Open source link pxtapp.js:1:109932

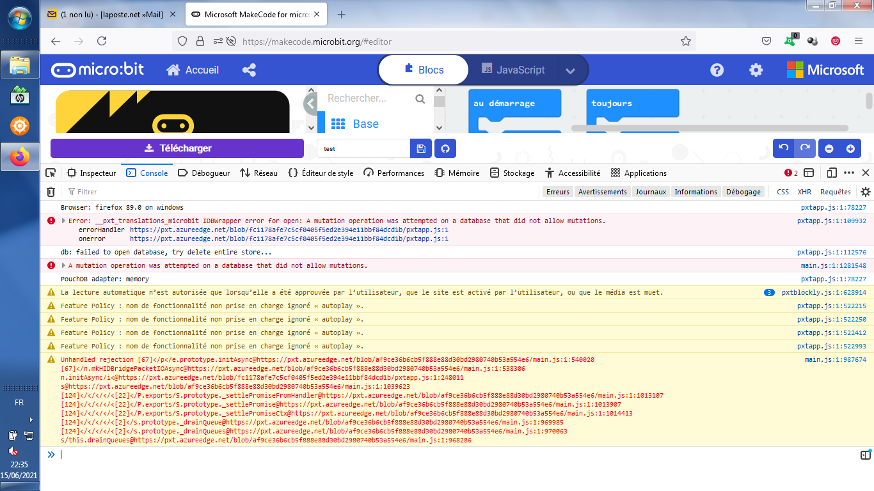[x=832, y=221]
